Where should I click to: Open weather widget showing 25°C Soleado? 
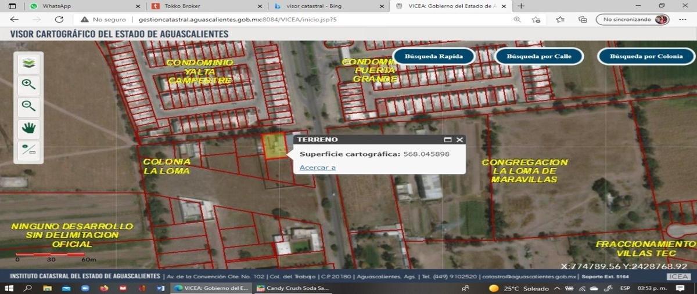pyautogui.click(x=518, y=288)
